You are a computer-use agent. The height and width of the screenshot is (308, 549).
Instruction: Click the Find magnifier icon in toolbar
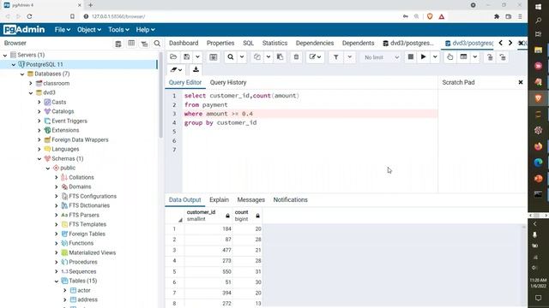pyautogui.click(x=231, y=57)
